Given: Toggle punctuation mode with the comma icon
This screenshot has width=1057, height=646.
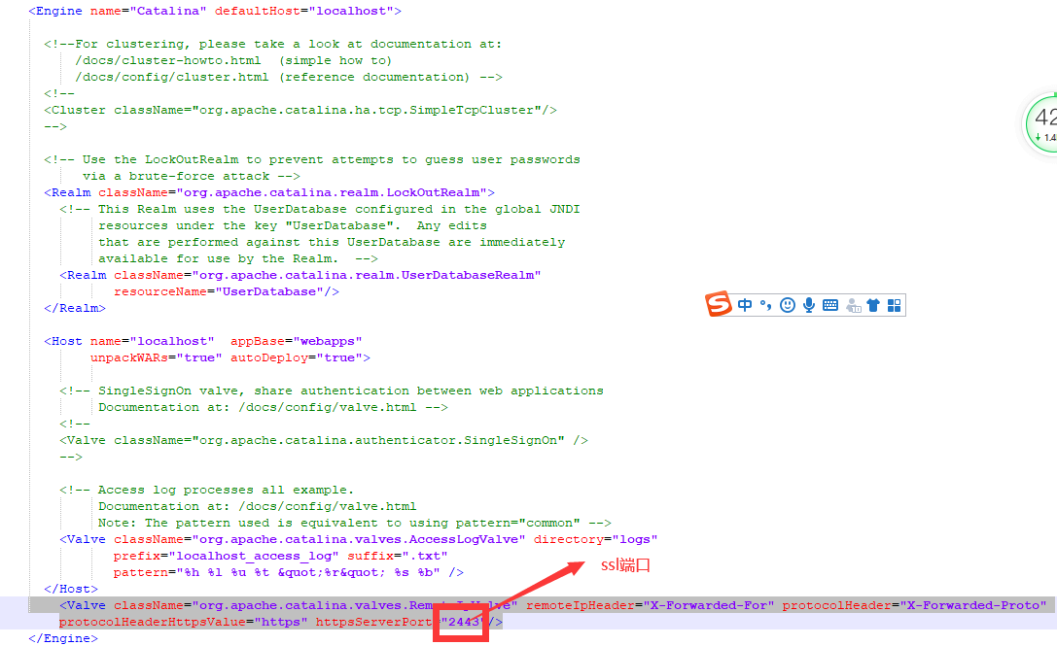Looking at the screenshot, I should [x=765, y=304].
